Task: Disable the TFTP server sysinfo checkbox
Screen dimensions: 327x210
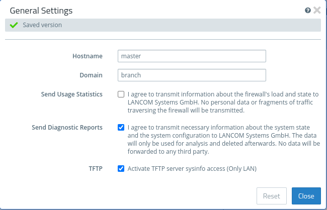Action: point(121,169)
